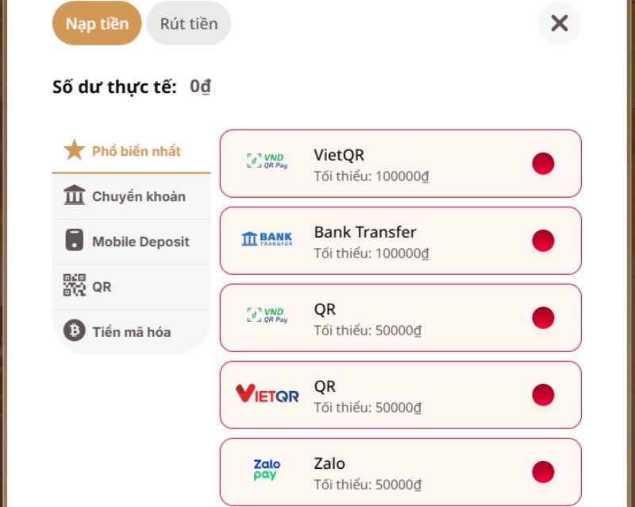635x507 pixels.
Task: Click the Zalo Pay logo
Action: (267, 470)
